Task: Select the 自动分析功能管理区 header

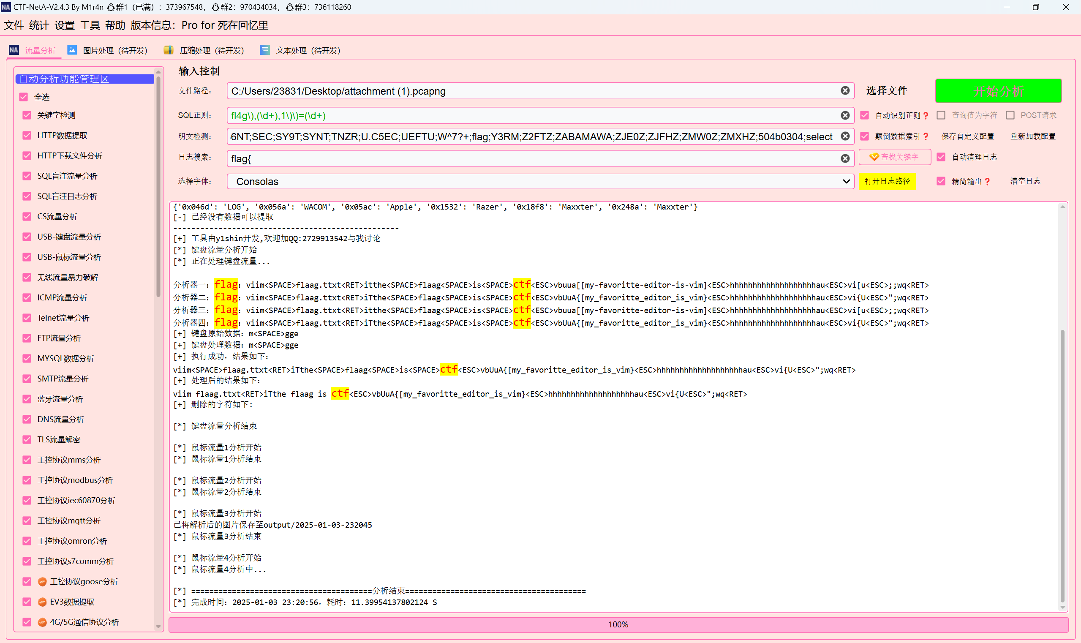Action: pyautogui.click(x=85, y=79)
